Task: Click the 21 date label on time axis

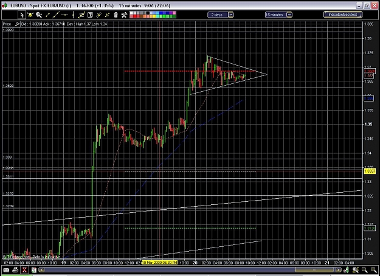Action: [x=328, y=263]
